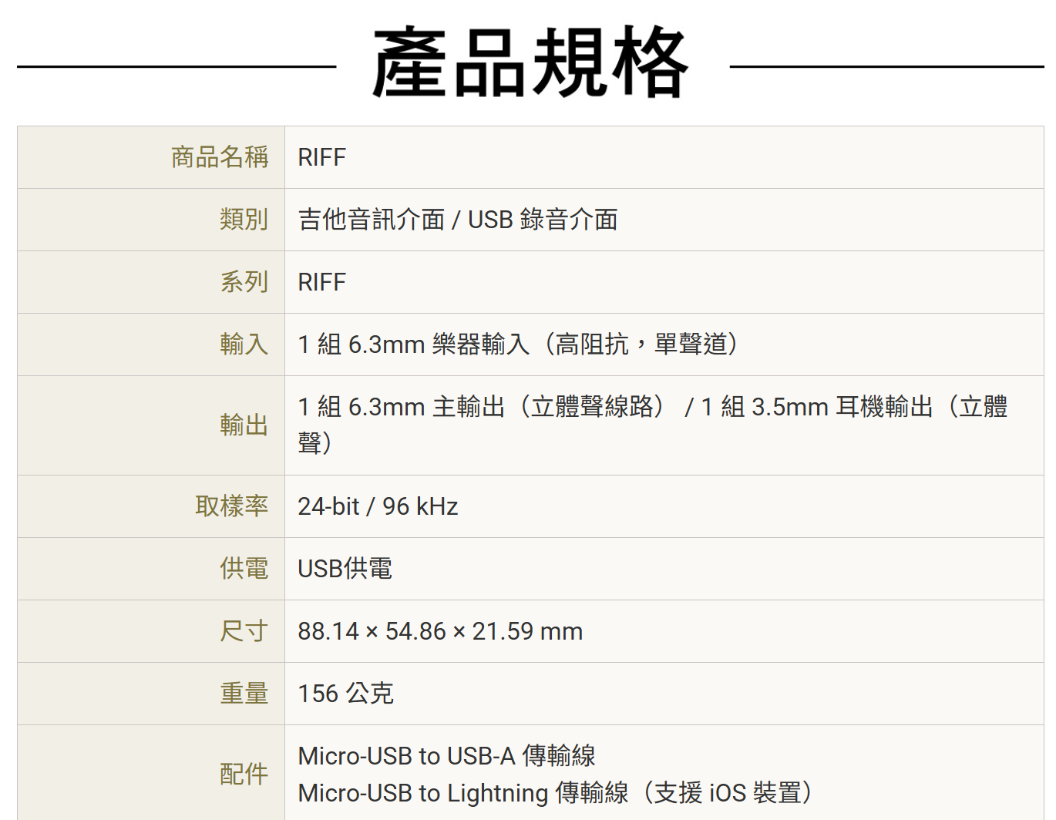Select the RIFF value in 系列 row
The height and width of the screenshot is (820, 1056).
(321, 282)
